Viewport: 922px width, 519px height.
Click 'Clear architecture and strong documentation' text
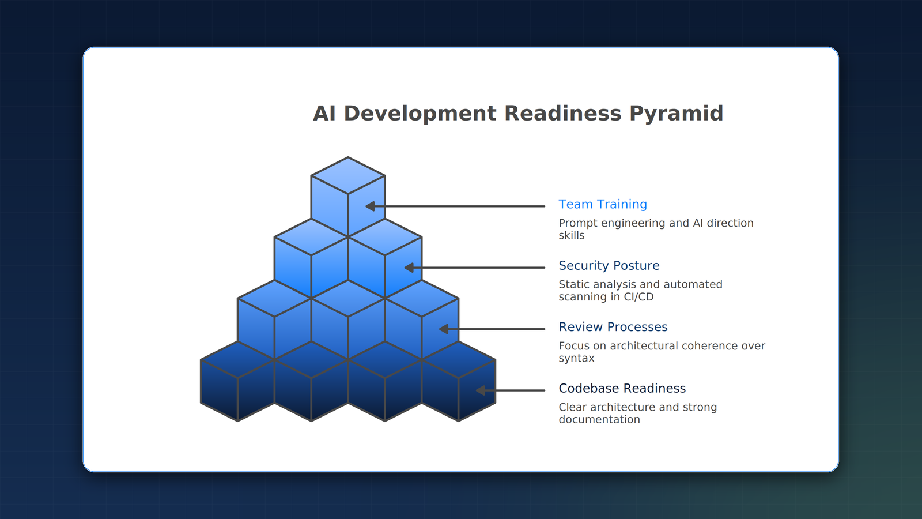pyautogui.click(x=638, y=413)
